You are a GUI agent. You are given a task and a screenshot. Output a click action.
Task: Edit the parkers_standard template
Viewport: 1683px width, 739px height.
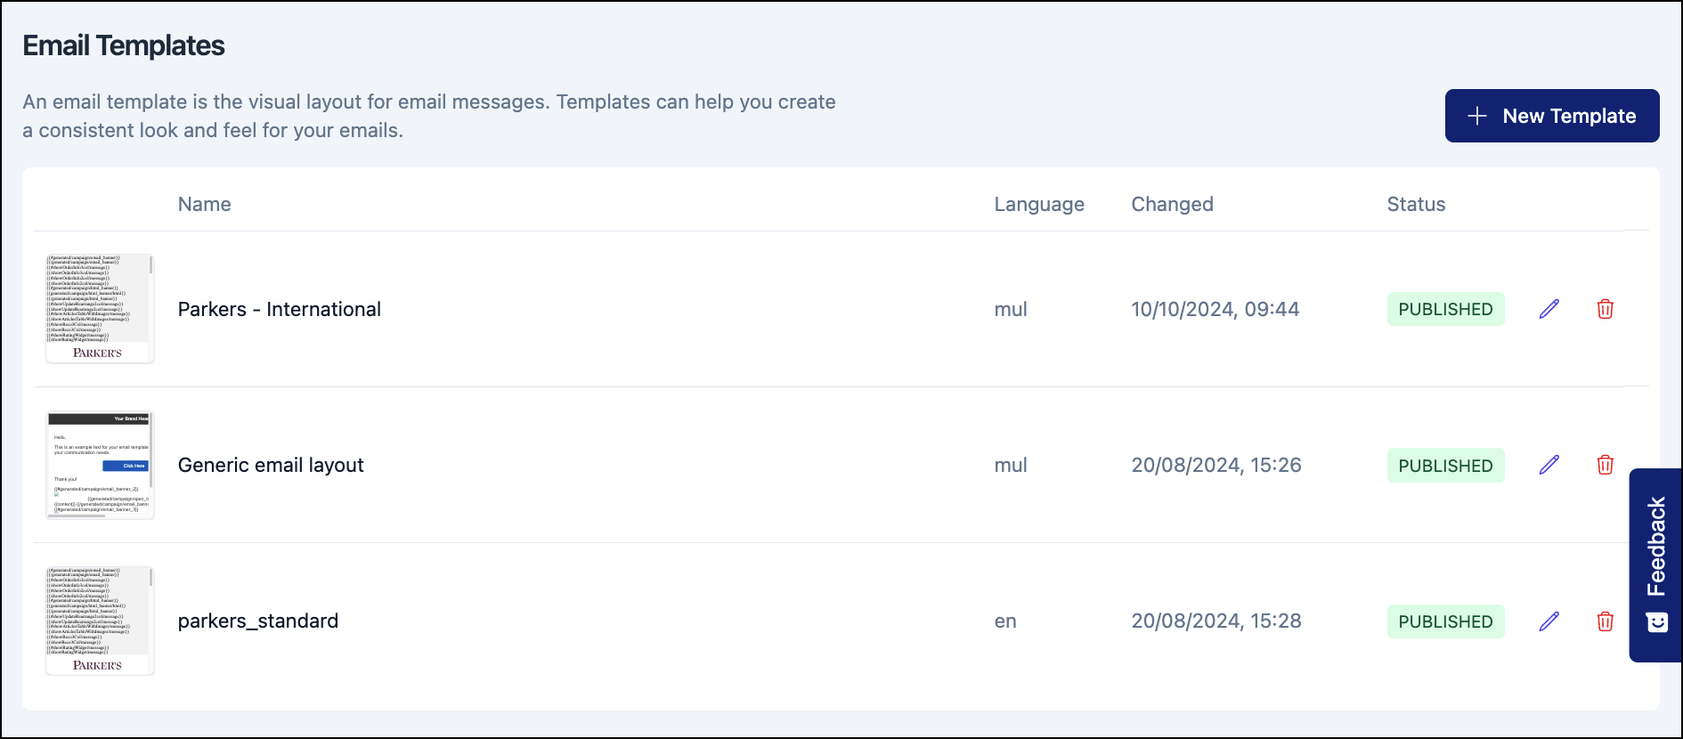[x=1549, y=621]
